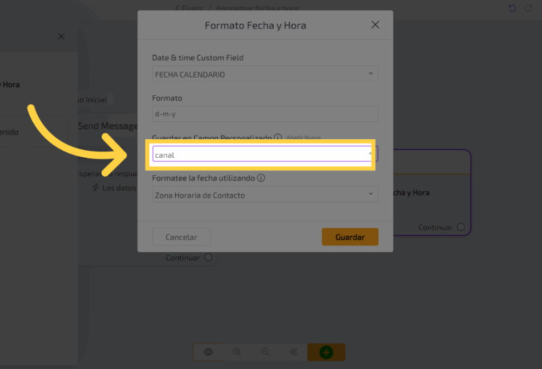Image resolution: width=542 pixels, height=369 pixels.
Task: Close the left side panel
Action: coord(61,37)
